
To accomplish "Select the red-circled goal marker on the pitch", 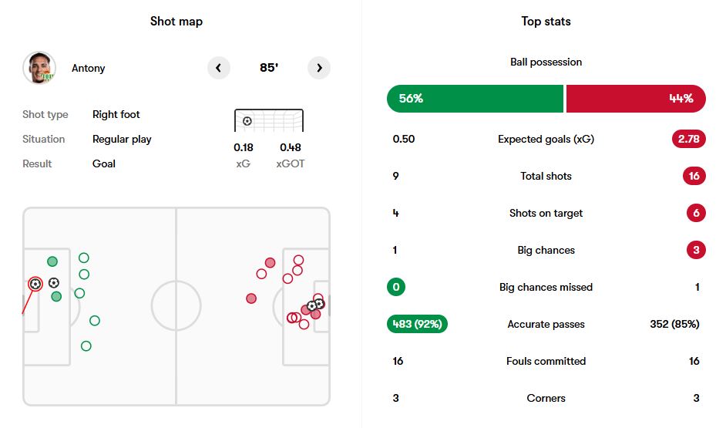I will 35,284.
